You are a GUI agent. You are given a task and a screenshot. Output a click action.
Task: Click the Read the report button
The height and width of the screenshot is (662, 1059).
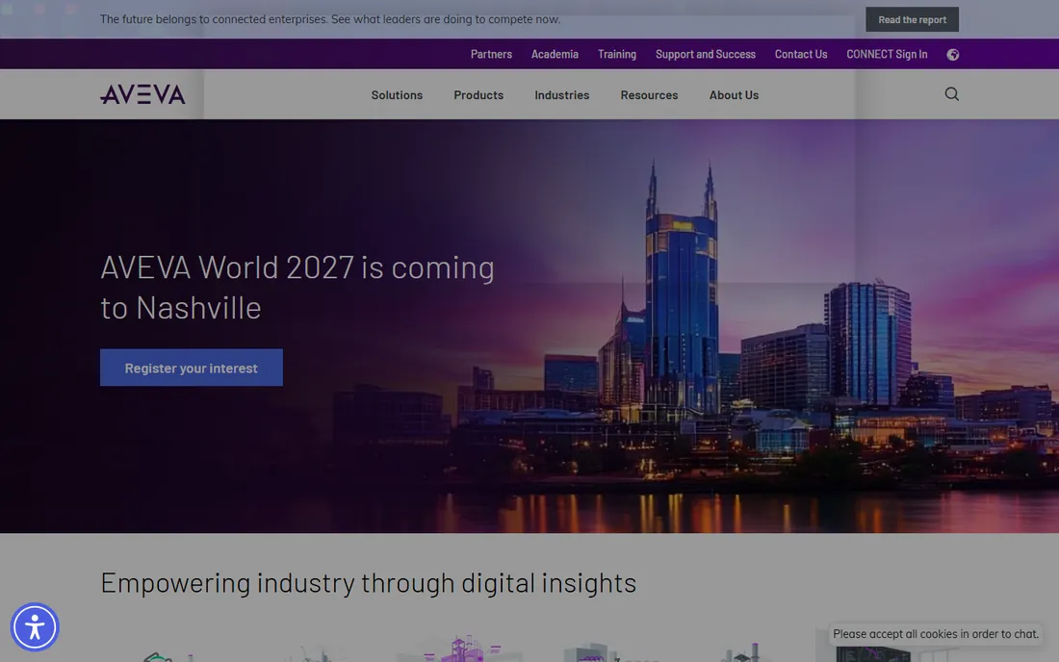[912, 19]
